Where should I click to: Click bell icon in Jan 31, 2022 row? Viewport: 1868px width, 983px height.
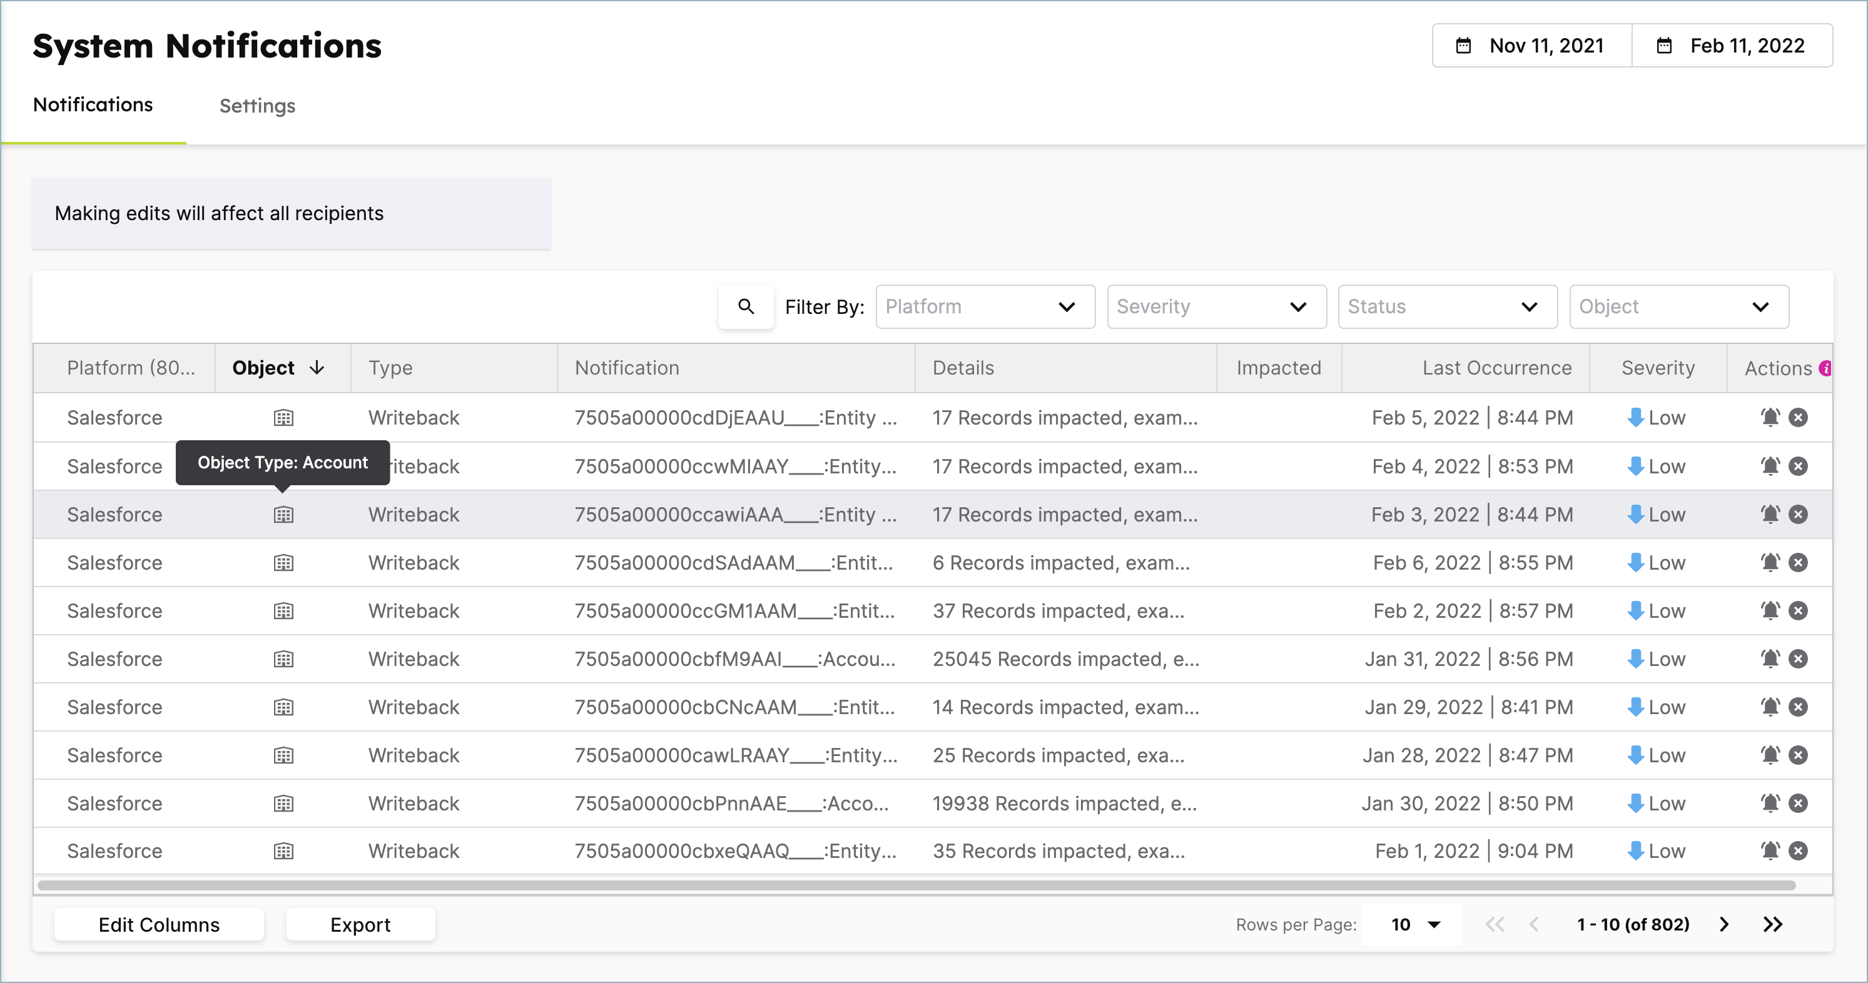pos(1770,659)
